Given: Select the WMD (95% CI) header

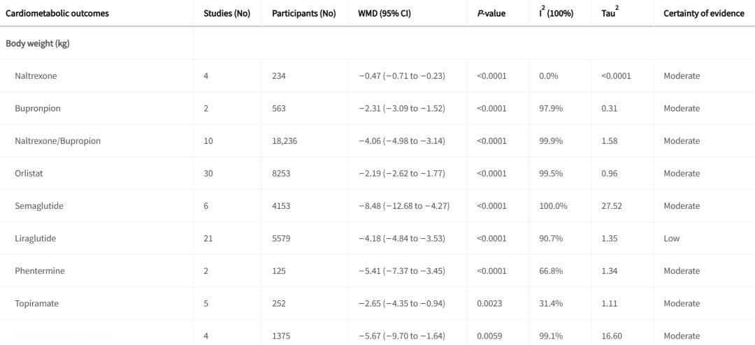Looking at the screenshot, I should pos(384,13).
